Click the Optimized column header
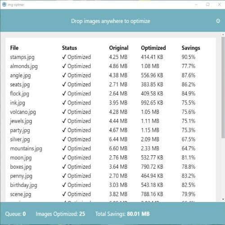Viewport: 225px width, 225px height. [153, 48]
